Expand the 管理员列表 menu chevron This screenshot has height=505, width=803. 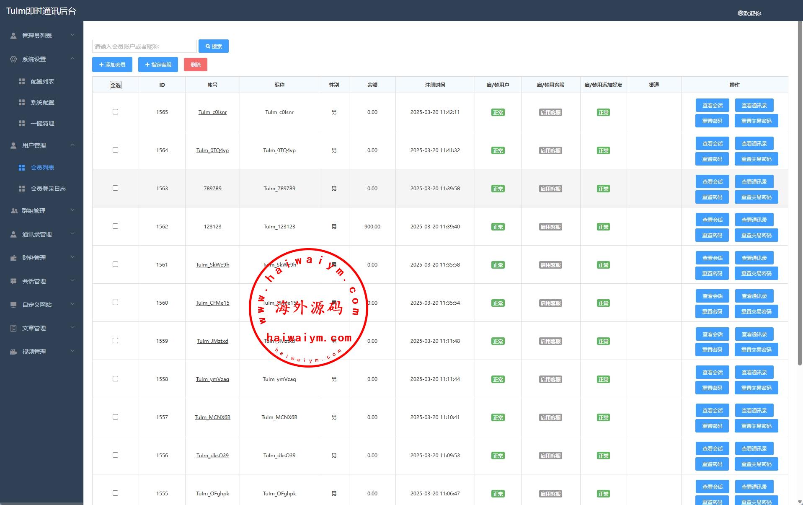[72, 35]
